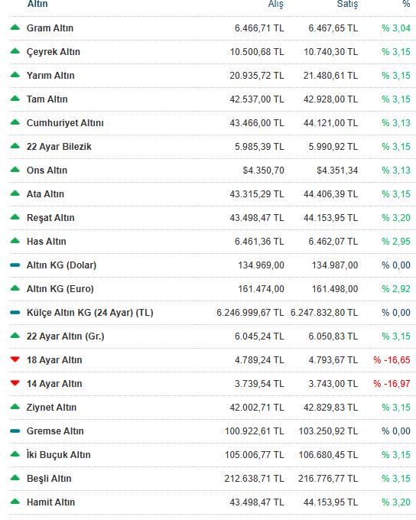Click the teal dash icon beside Altın KG (Dolar)
The width and height of the screenshot is (416, 520).
tap(15, 265)
